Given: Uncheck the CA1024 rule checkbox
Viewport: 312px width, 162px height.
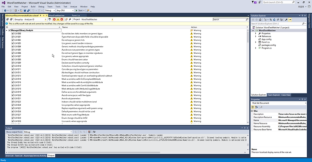Looking at the screenshot, I should click(x=13, y=105).
